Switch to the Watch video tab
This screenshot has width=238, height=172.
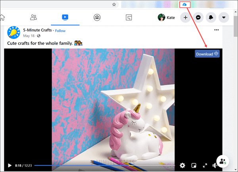click(x=65, y=17)
